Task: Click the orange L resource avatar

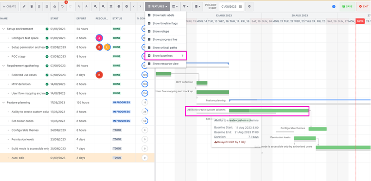Action: (107, 47)
